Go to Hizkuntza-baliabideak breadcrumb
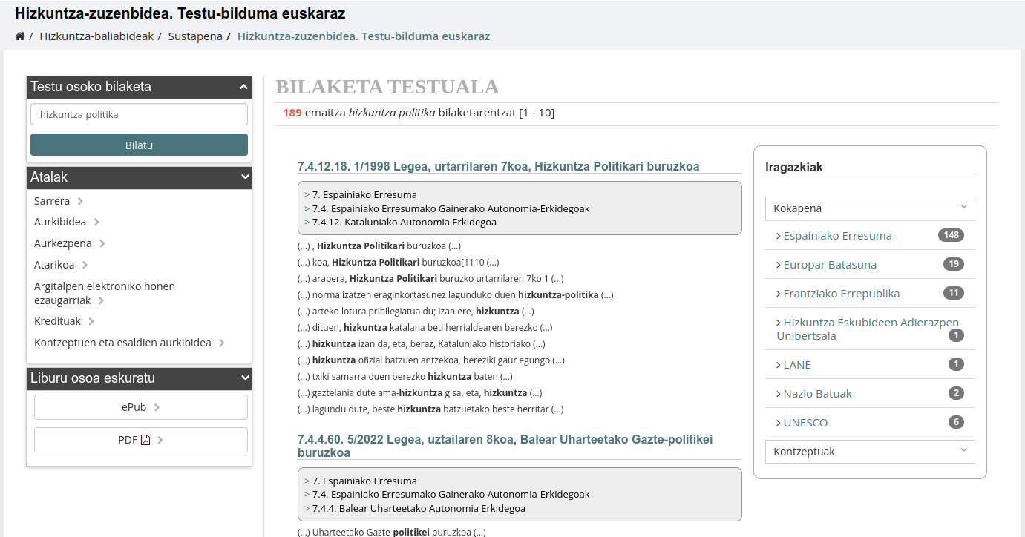The image size is (1025, 537). pyautogui.click(x=96, y=36)
